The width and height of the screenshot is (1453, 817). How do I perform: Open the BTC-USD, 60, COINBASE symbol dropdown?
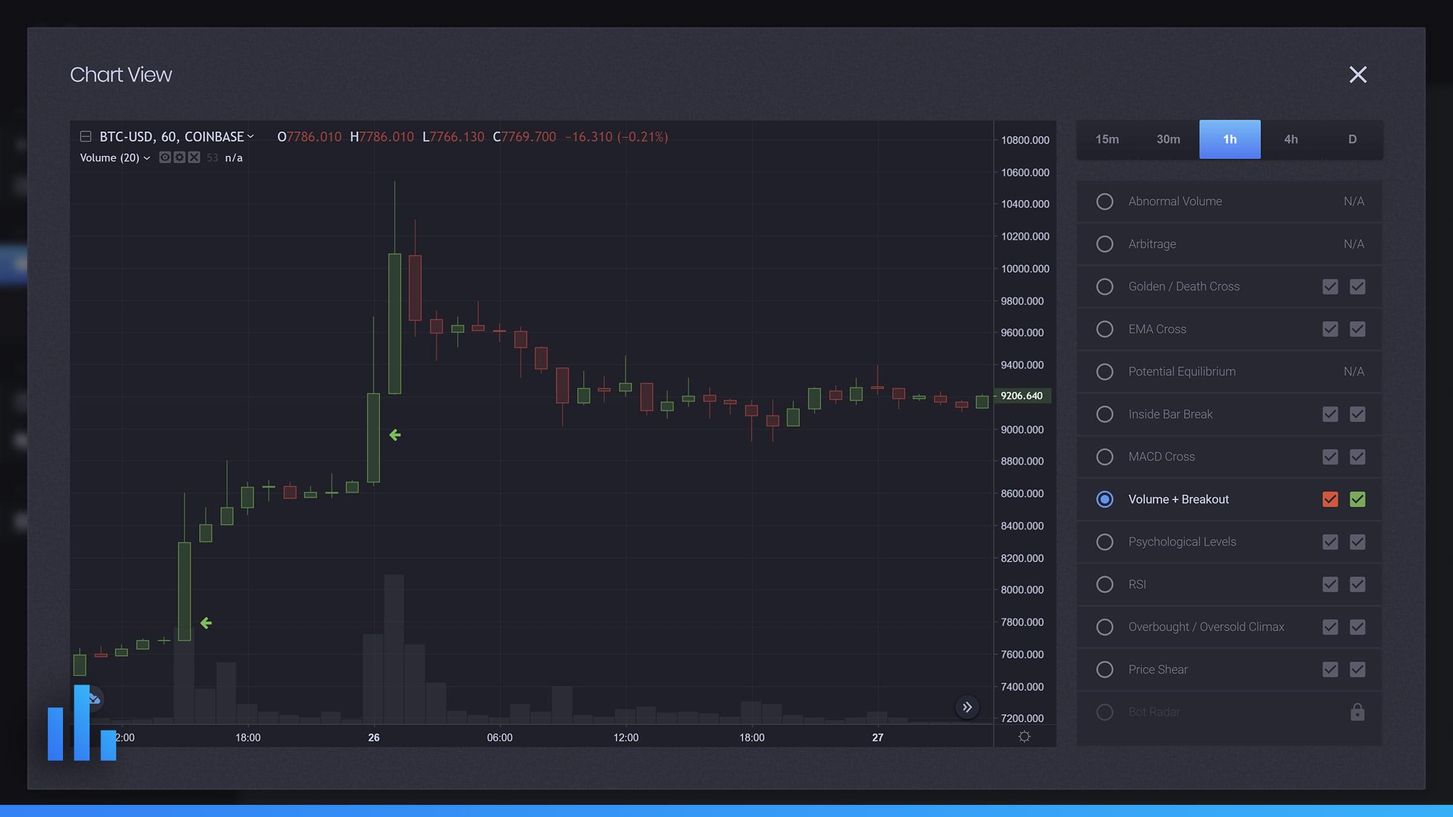click(x=176, y=137)
